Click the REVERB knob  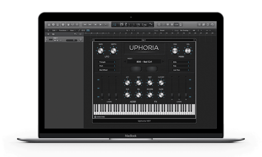coord(150,95)
